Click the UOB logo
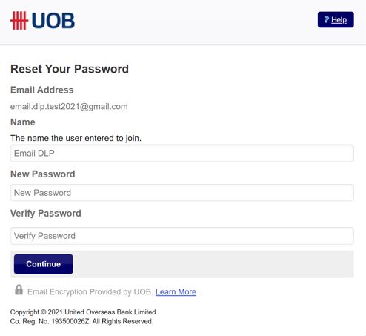The image size is (366, 336). [x=42, y=21]
